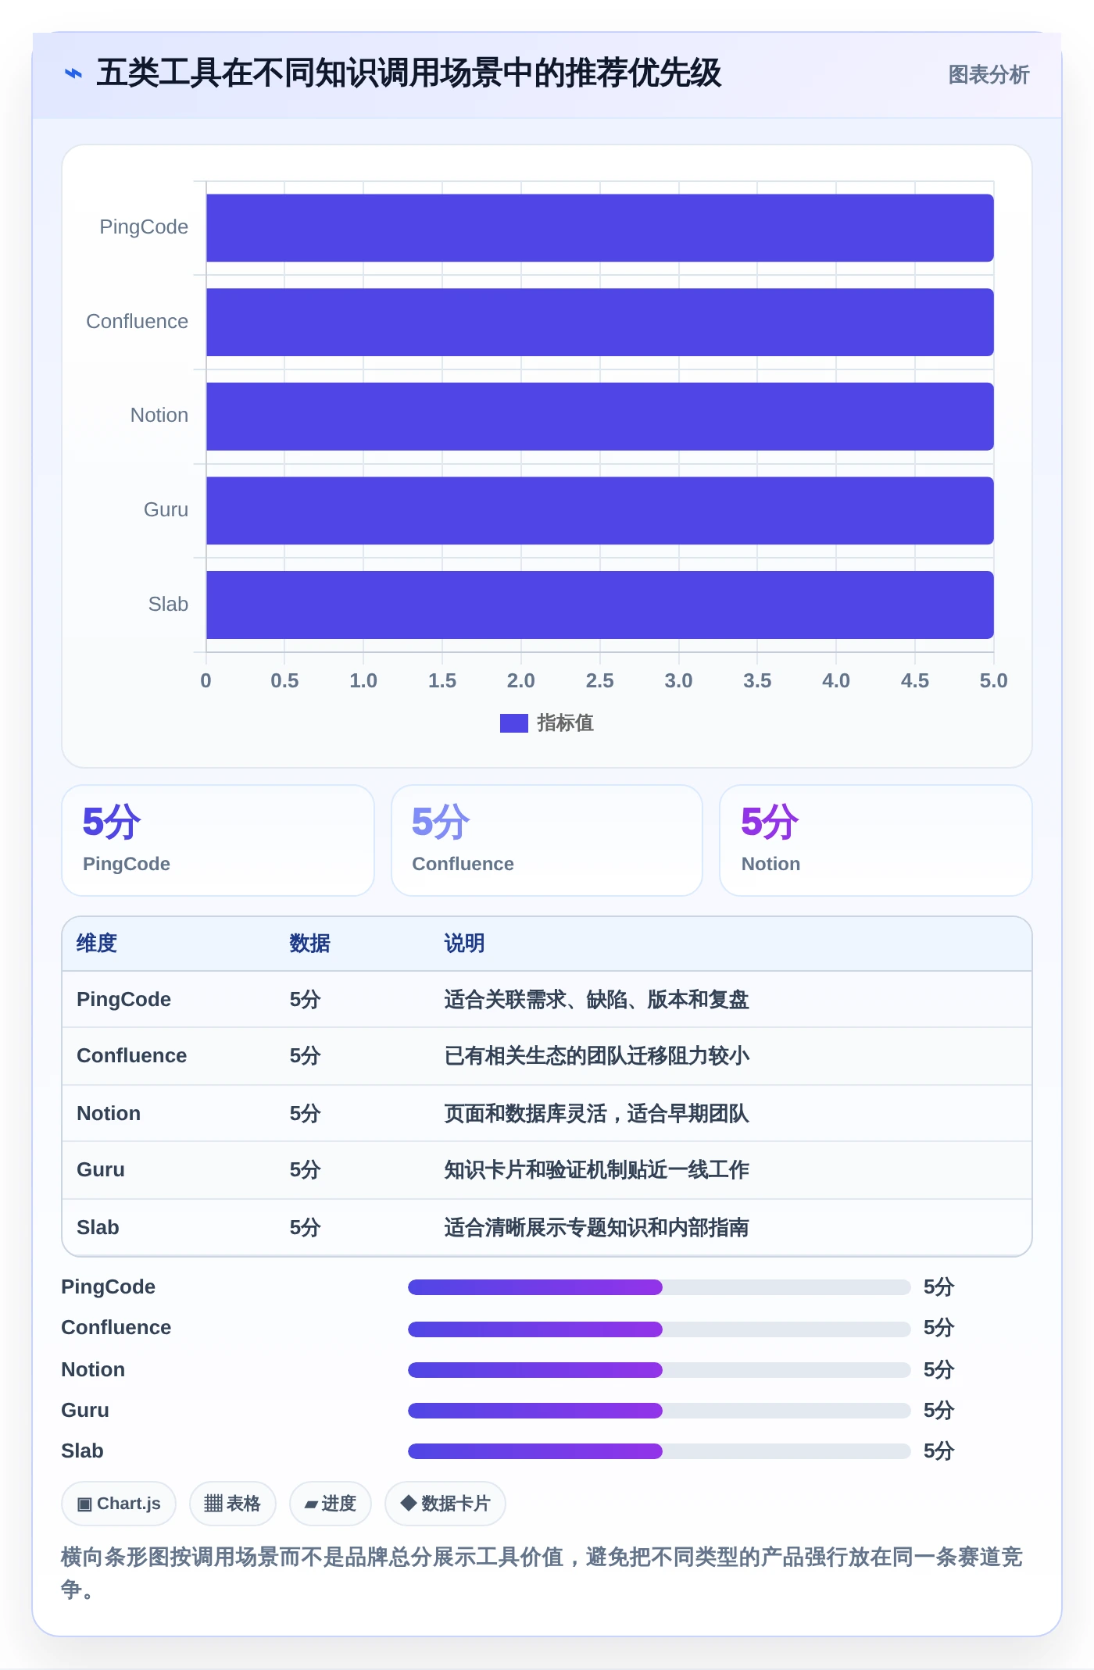Click the text 适合关联需求、缺陷、版本和复盘
Viewport: 1094px width, 1670px height.
coord(596,1000)
